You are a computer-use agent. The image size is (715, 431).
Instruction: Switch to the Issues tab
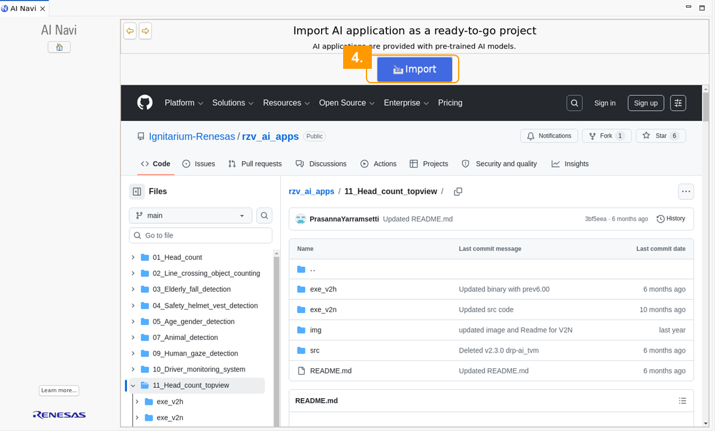(198, 164)
